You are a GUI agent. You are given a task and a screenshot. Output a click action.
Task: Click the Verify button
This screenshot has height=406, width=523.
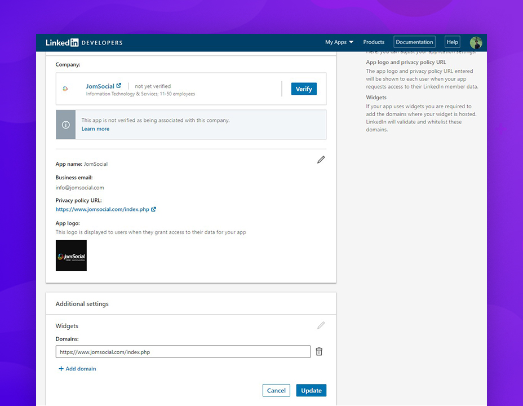tap(304, 89)
